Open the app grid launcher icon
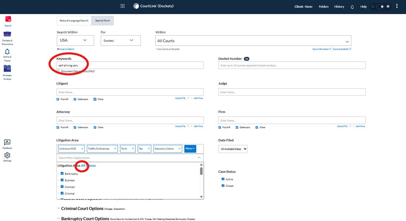This screenshot has height=221, width=406. (123, 6)
